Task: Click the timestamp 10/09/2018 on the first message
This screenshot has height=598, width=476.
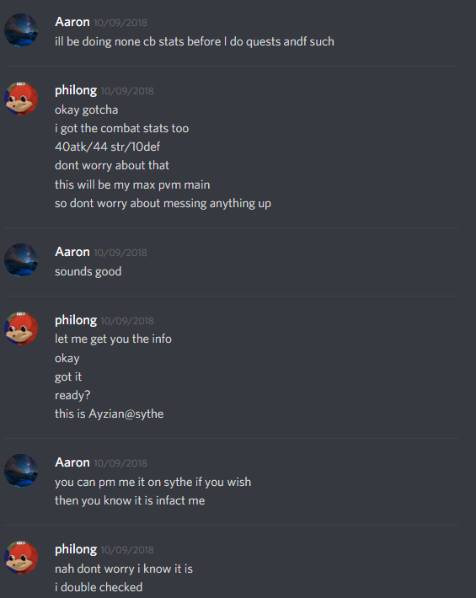Action: pos(120,23)
